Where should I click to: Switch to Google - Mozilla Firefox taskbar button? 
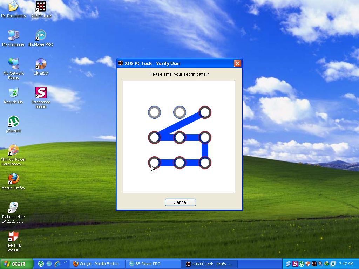(97, 264)
